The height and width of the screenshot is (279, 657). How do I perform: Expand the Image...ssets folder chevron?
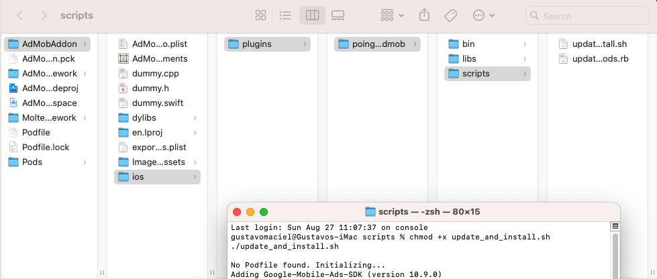click(x=195, y=162)
